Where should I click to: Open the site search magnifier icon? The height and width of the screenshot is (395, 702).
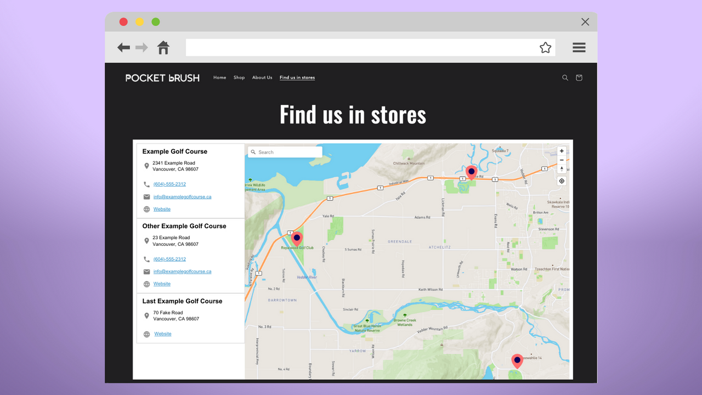pos(565,77)
